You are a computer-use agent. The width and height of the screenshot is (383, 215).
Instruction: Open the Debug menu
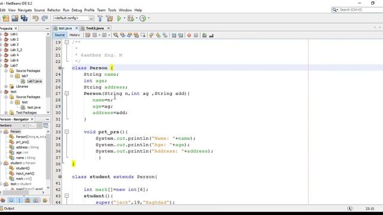pos(77,10)
